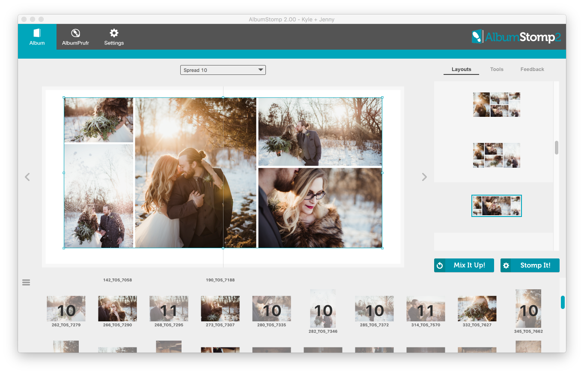Open AlbumPrufr from the top bar
This screenshot has height=374, width=584.
75,37
